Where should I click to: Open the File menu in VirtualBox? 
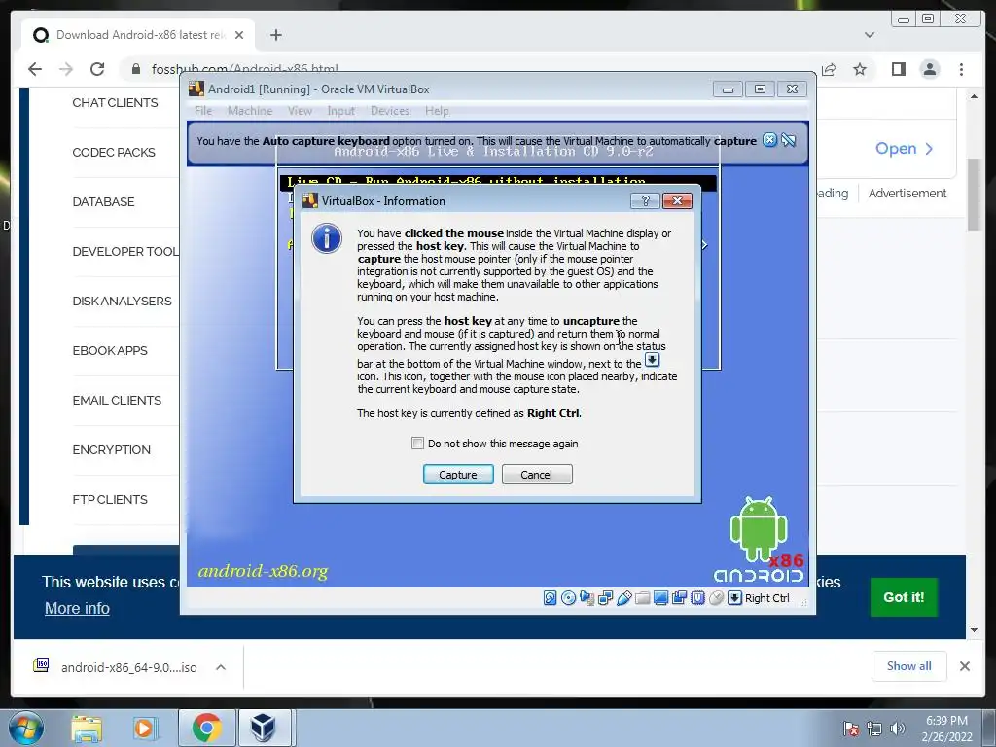(203, 111)
